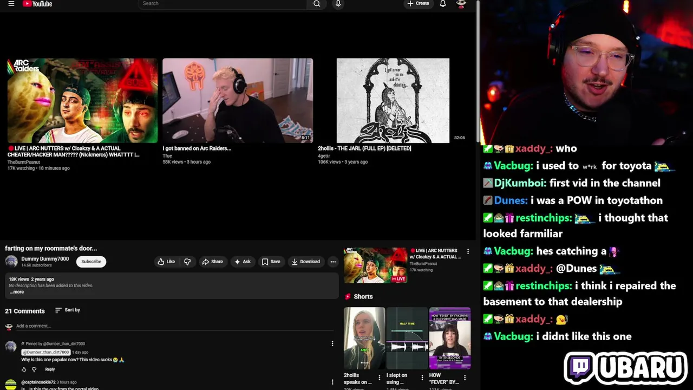Open the Sort by comments dropdown
The width and height of the screenshot is (693, 390).
(68, 310)
